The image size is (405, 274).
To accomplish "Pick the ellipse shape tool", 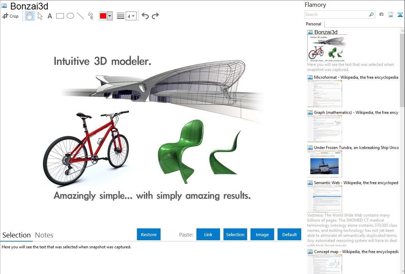I will pos(70,16).
